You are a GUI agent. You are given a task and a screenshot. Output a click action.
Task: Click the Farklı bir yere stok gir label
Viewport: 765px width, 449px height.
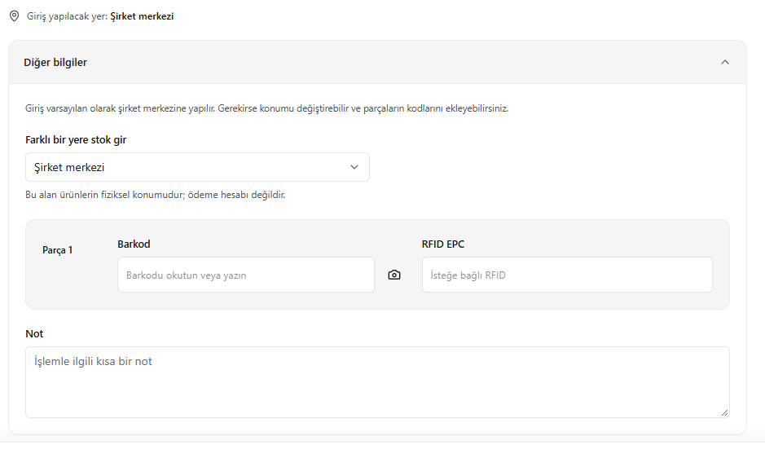[x=76, y=140]
